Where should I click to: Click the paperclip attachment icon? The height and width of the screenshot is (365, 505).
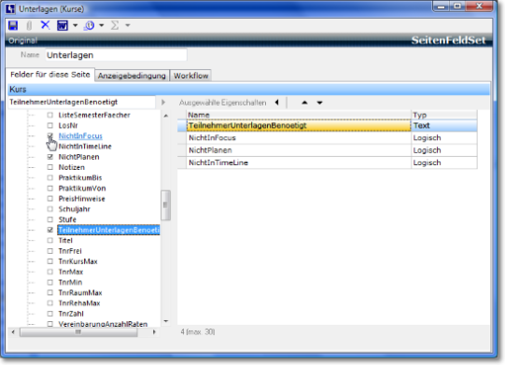click(x=29, y=25)
